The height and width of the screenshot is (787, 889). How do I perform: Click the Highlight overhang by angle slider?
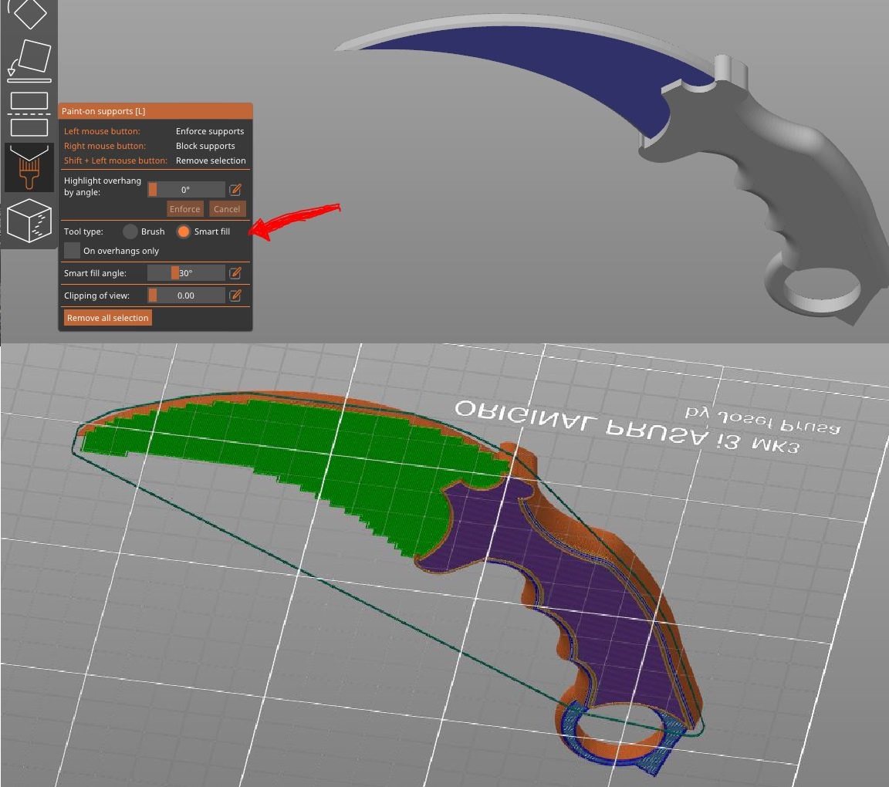click(x=186, y=190)
